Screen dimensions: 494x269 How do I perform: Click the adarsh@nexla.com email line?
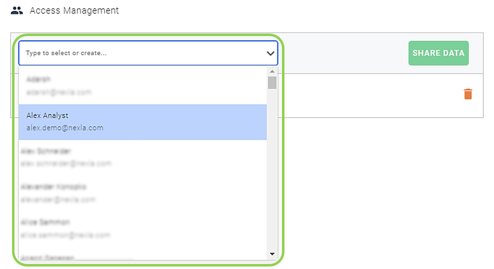click(x=59, y=92)
